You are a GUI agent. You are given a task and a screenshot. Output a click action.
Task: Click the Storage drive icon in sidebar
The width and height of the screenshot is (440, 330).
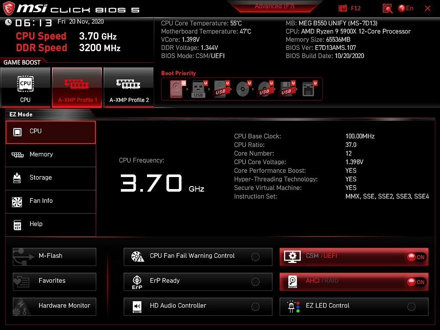coord(17,178)
